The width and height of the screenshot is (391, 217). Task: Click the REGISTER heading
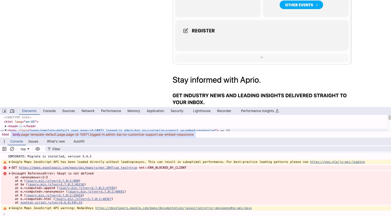click(203, 31)
